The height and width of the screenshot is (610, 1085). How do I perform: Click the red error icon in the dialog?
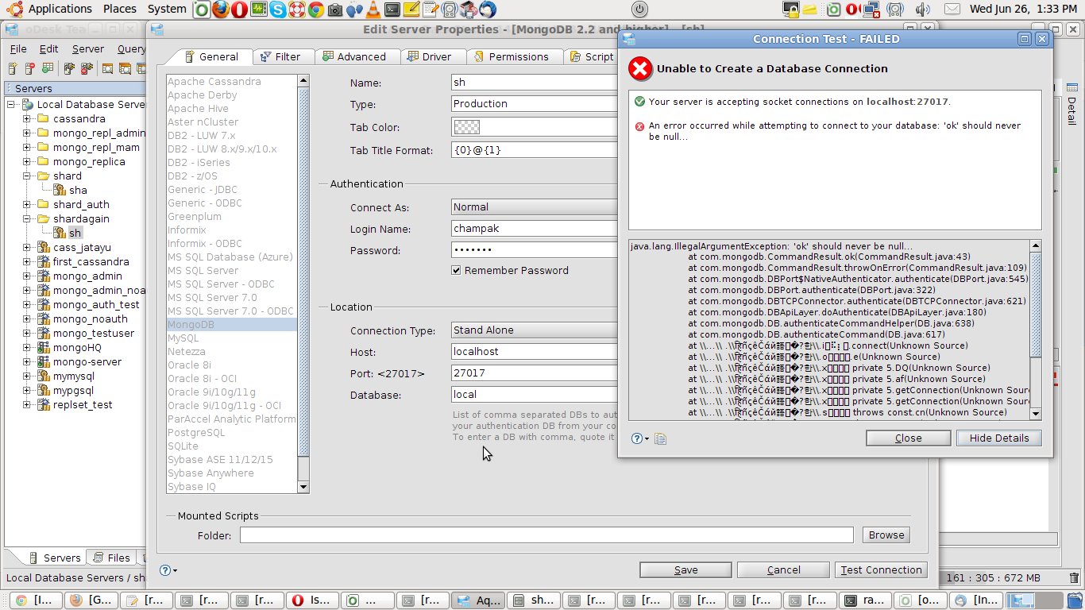coord(640,69)
